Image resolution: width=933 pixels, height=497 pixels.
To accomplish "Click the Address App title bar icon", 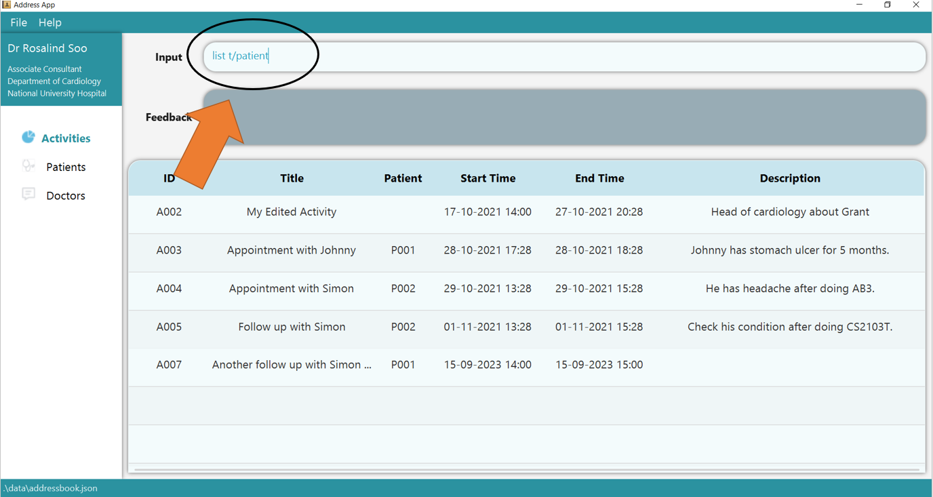I will tap(6, 5).
